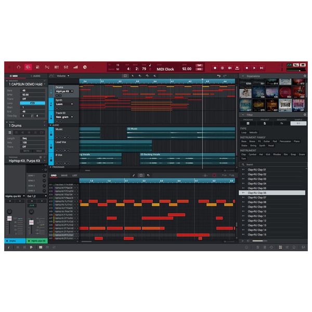The image size is (312, 312).
Task: Open the New program dropdown on Track 03
Action: click(x=64, y=117)
